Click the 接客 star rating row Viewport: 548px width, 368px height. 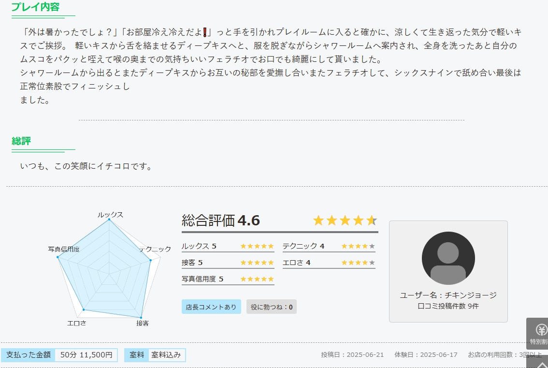pos(228,263)
